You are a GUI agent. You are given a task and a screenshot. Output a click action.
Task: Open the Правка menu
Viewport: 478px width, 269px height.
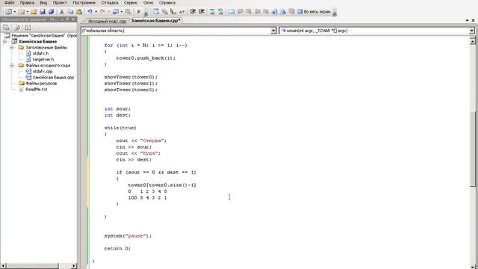[27, 3]
